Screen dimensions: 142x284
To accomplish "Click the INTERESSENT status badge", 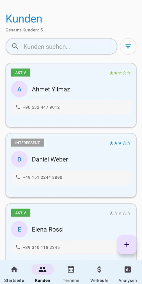I will (28, 143).
